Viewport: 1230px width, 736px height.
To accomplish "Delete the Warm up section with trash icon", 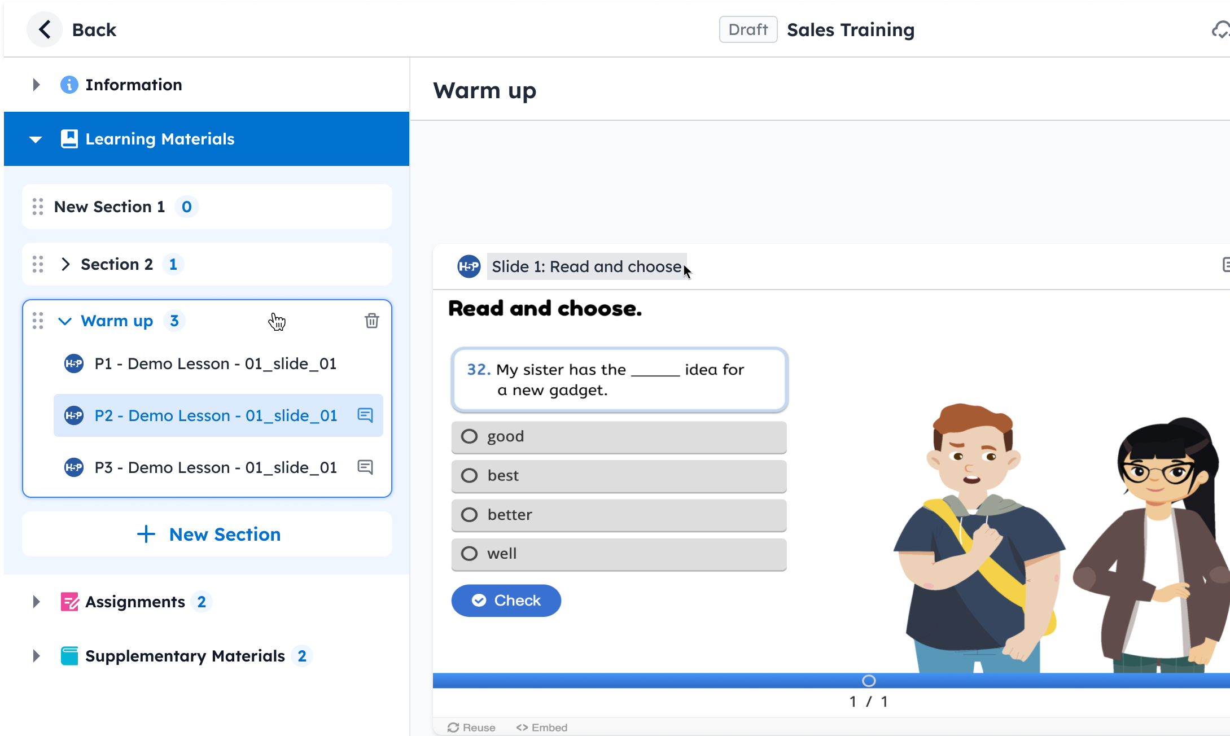I will click(371, 321).
